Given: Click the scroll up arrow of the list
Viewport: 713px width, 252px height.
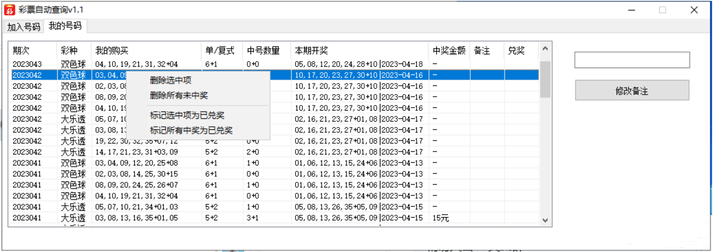Looking at the screenshot, I should pos(545,48).
